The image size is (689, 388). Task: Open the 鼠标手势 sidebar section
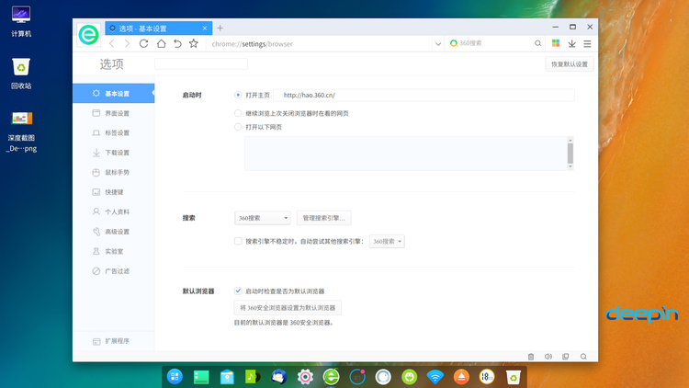[113, 173]
